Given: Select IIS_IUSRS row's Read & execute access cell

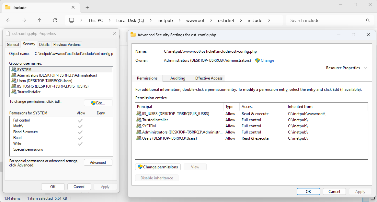Looking at the screenshot, I should click(x=255, y=114).
